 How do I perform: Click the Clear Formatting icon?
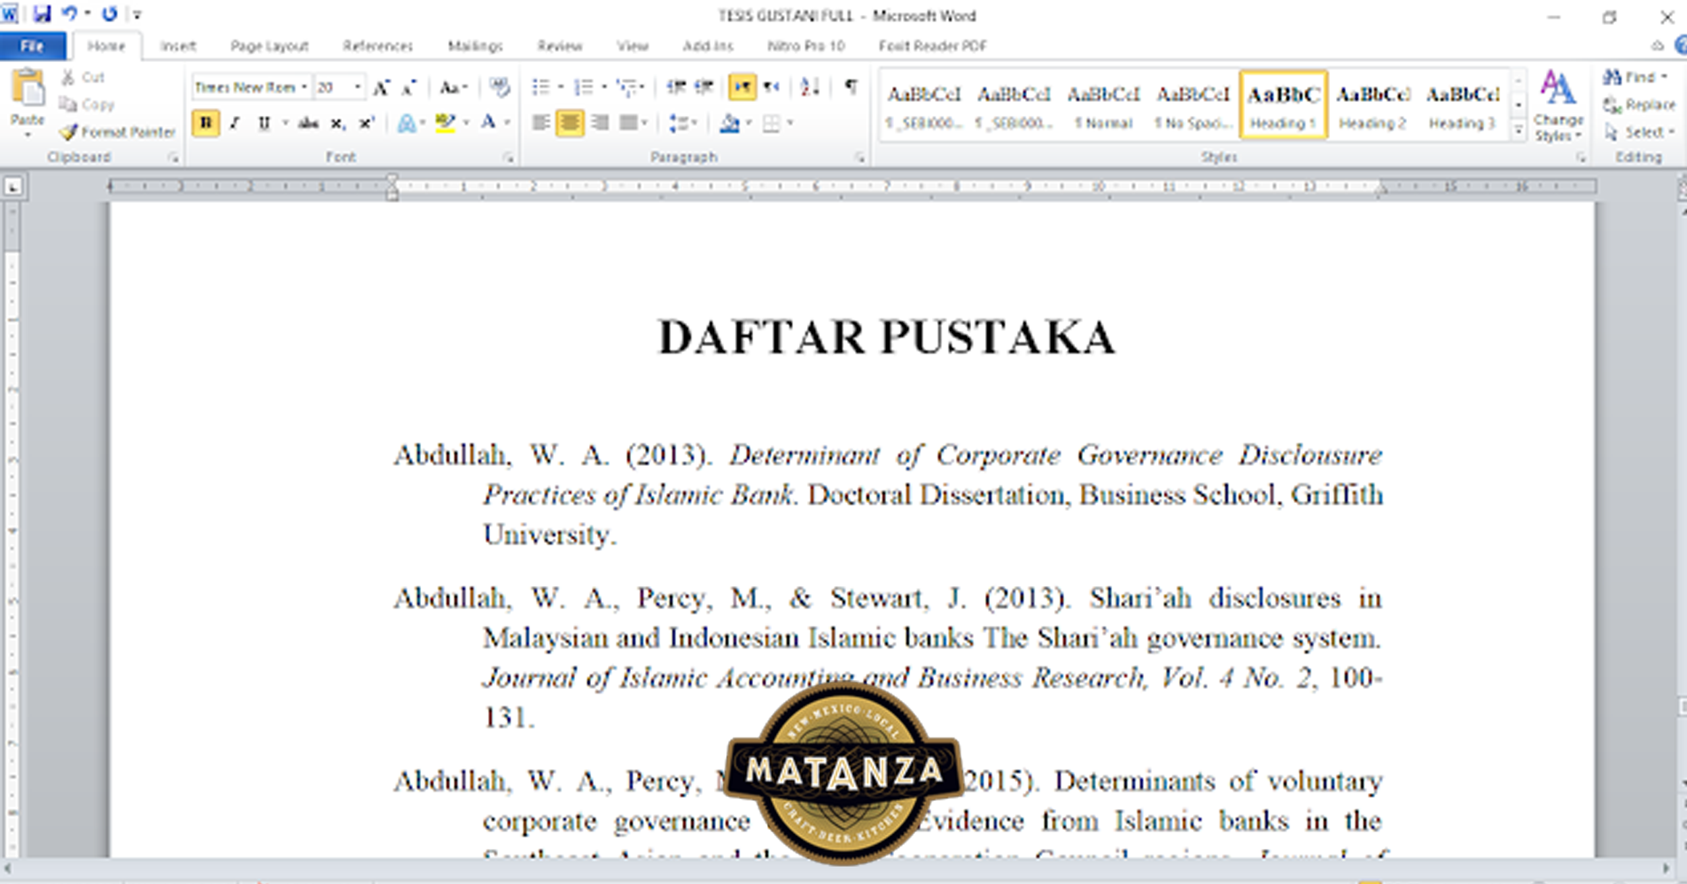pyautogui.click(x=499, y=87)
